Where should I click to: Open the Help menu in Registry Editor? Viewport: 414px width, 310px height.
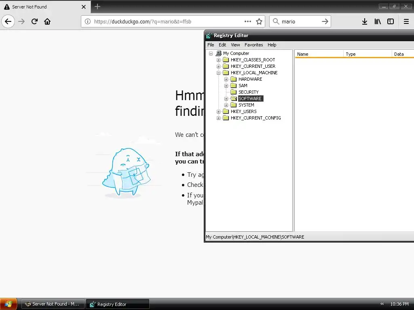click(272, 45)
